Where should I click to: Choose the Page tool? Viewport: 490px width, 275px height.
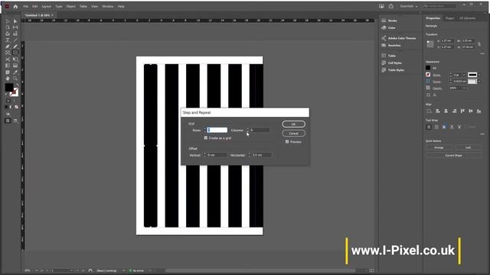(8, 27)
